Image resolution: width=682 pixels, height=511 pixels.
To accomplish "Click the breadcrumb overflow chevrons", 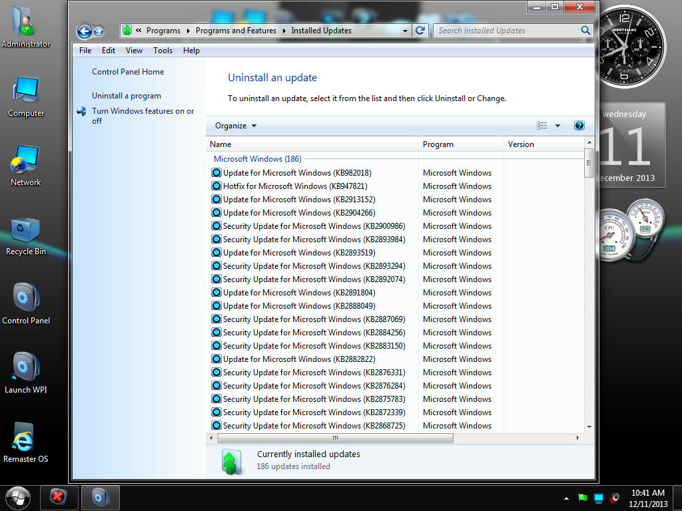I will pos(139,31).
